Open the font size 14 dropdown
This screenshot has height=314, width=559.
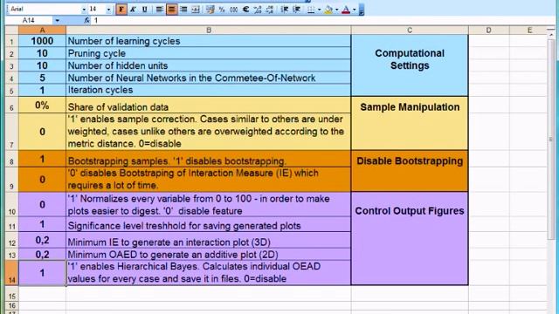click(108, 10)
